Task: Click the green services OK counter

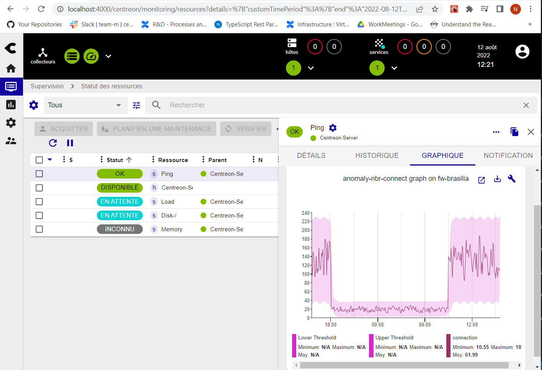Action: pyautogui.click(x=377, y=68)
